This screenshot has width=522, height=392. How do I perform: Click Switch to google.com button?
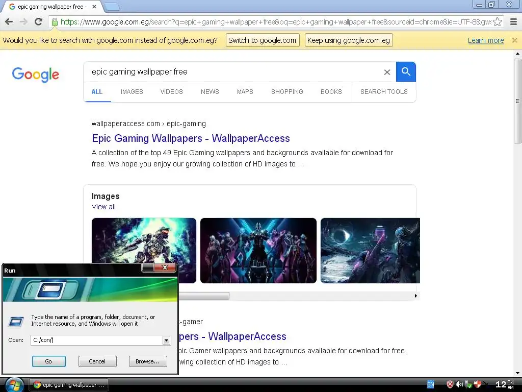(263, 40)
